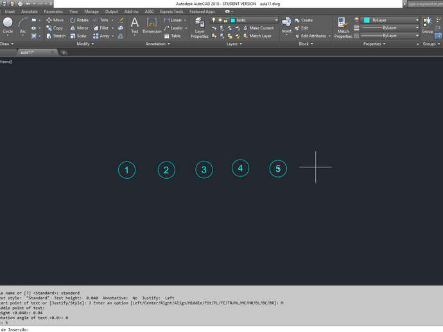Click the Erase icon in Modify panel
443x332 pixels.
pyautogui.click(x=121, y=20)
